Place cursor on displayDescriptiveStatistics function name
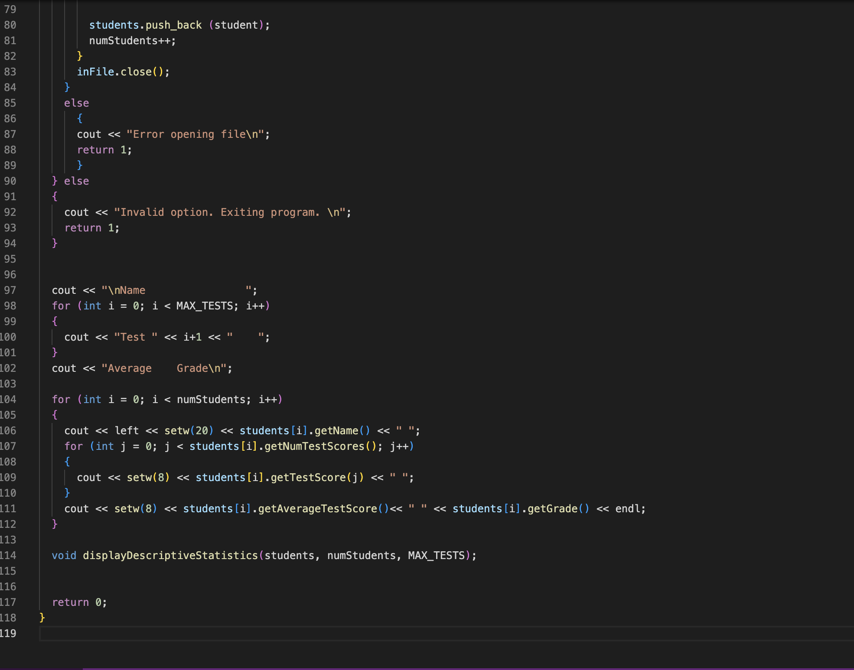This screenshot has height=670, width=854. [x=170, y=555]
